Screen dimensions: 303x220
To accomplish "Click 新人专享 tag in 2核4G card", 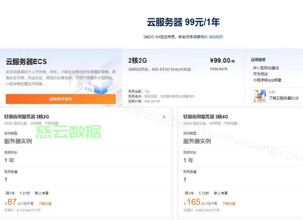I will coord(221,193).
